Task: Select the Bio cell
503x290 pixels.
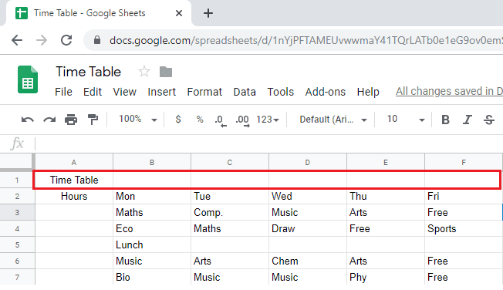Action: tap(152, 277)
